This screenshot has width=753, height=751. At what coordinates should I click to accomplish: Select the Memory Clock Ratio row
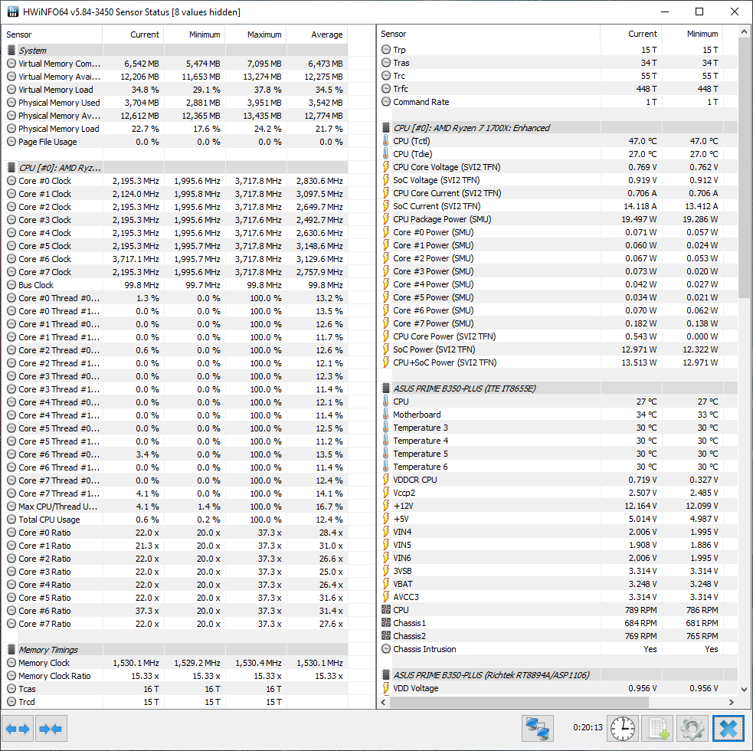coord(175,676)
